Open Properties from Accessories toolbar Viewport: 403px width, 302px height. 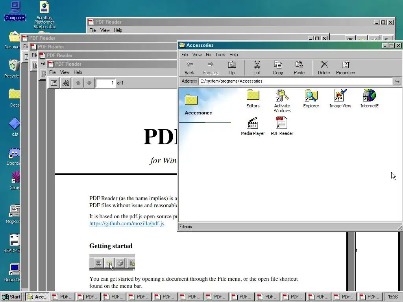pyautogui.click(x=346, y=68)
